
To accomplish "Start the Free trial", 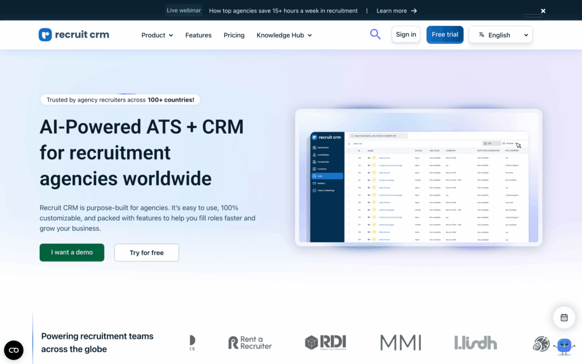I will pos(445,35).
